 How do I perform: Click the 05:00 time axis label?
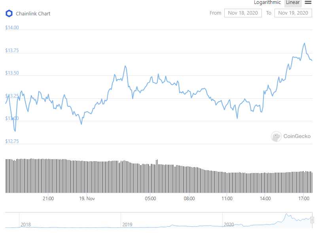pyautogui.click(x=150, y=199)
